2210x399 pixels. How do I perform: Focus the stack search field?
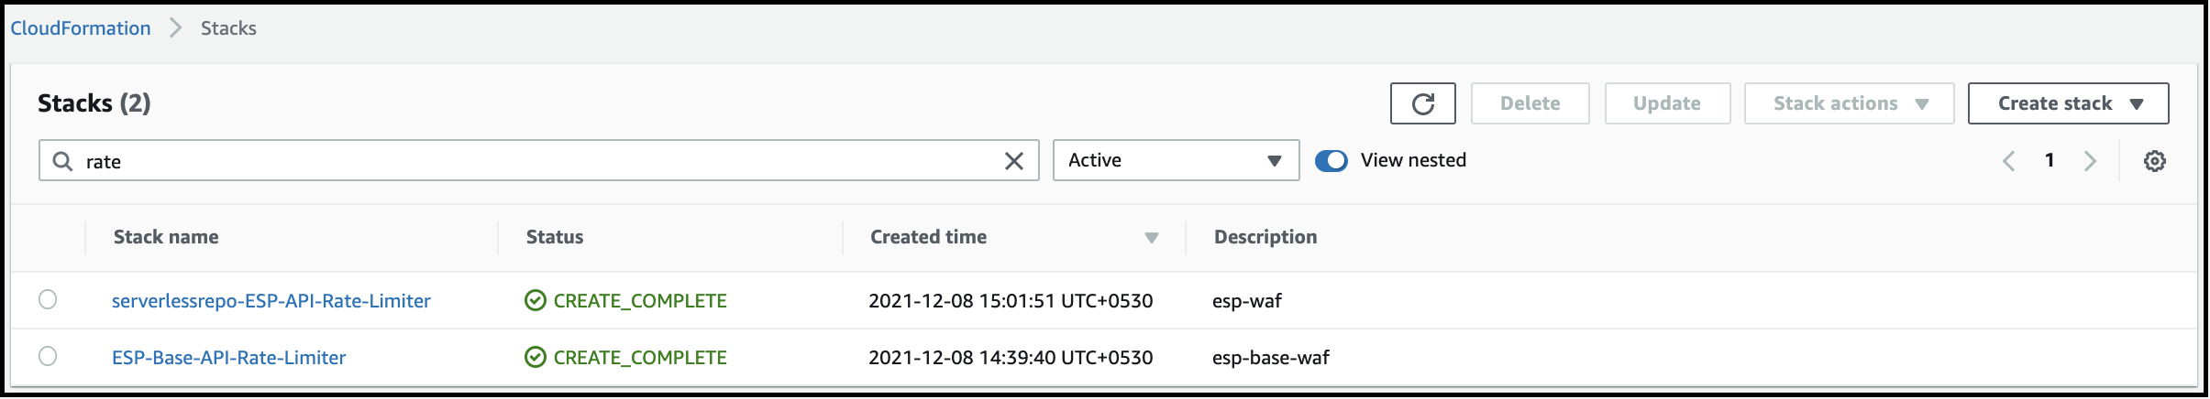539,160
